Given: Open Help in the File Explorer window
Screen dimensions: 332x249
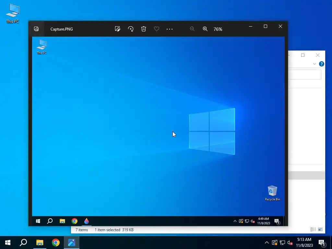Looking at the screenshot, I should (321, 64).
